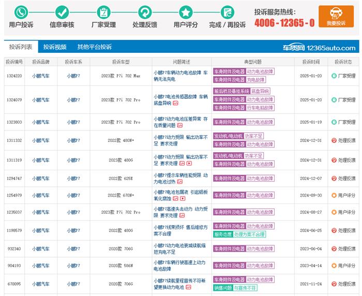Screen dimensions: 362x296
Task: Open the 投诉列表 tab
Action: (x=21, y=47)
